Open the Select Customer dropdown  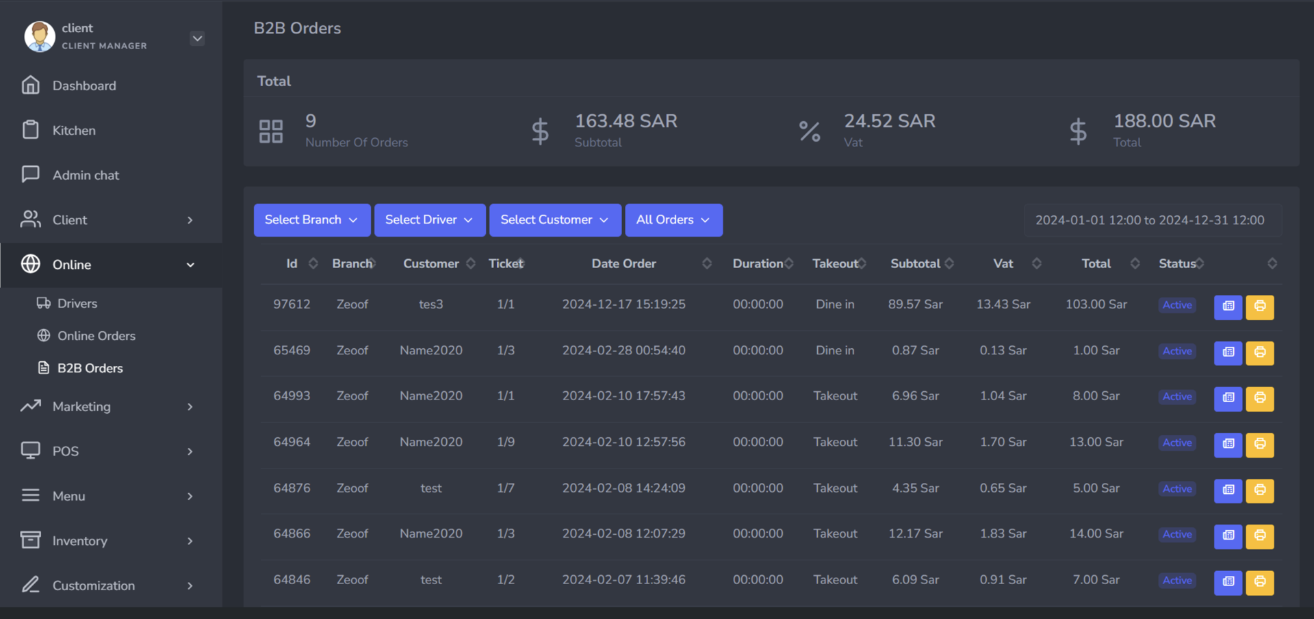click(555, 220)
